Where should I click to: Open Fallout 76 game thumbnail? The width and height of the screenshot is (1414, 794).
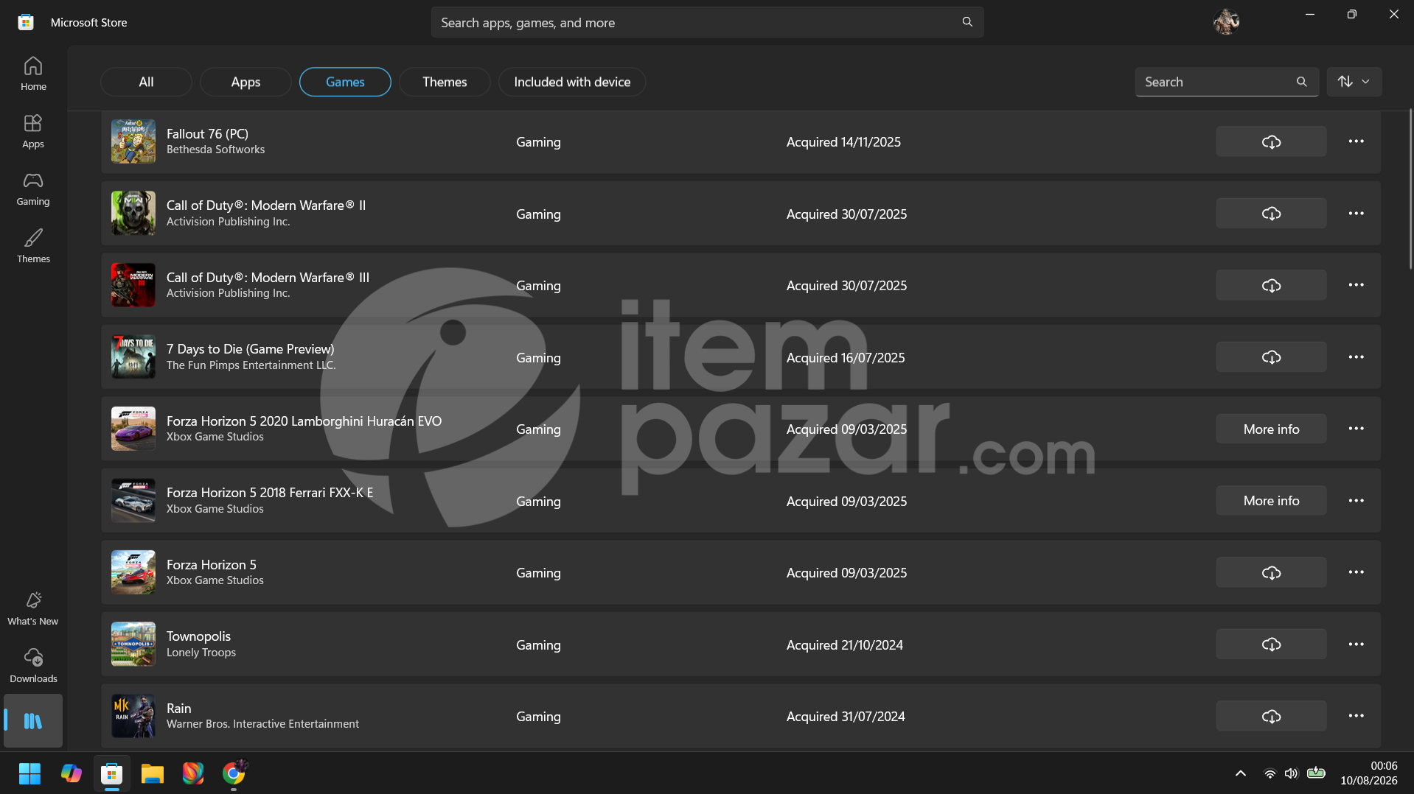[133, 141]
